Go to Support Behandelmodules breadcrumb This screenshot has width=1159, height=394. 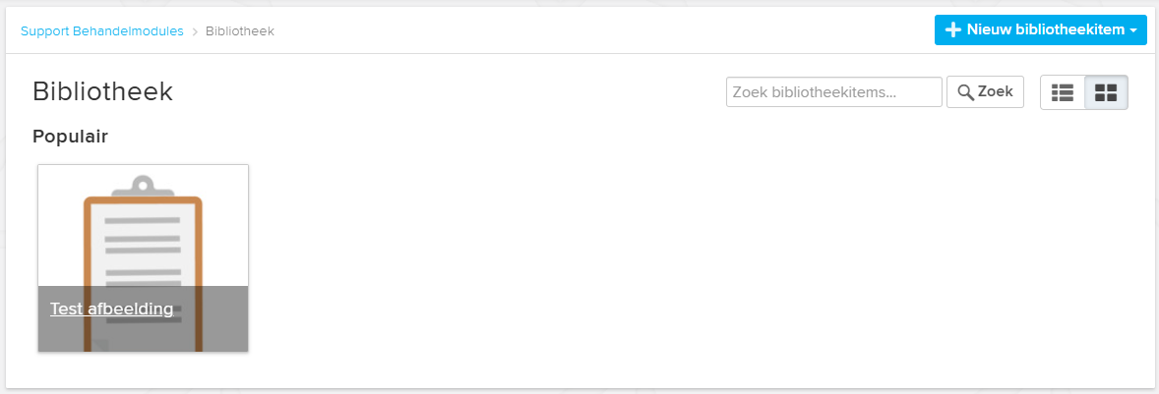click(102, 31)
